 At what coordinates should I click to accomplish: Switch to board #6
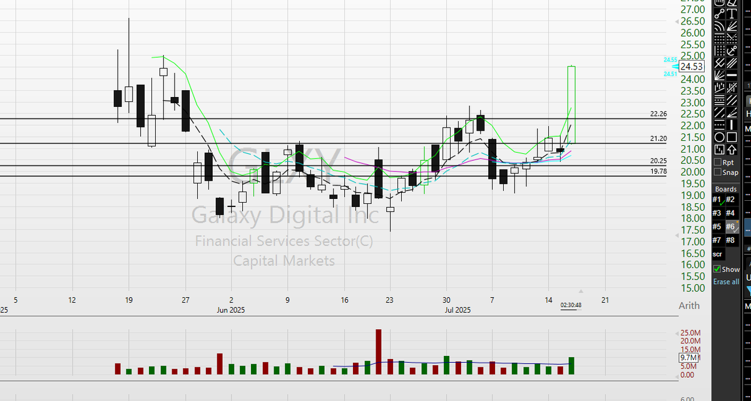pos(731,226)
